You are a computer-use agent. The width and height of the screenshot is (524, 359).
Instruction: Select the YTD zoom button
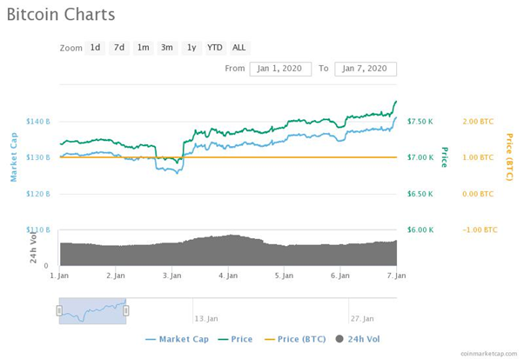(x=215, y=48)
